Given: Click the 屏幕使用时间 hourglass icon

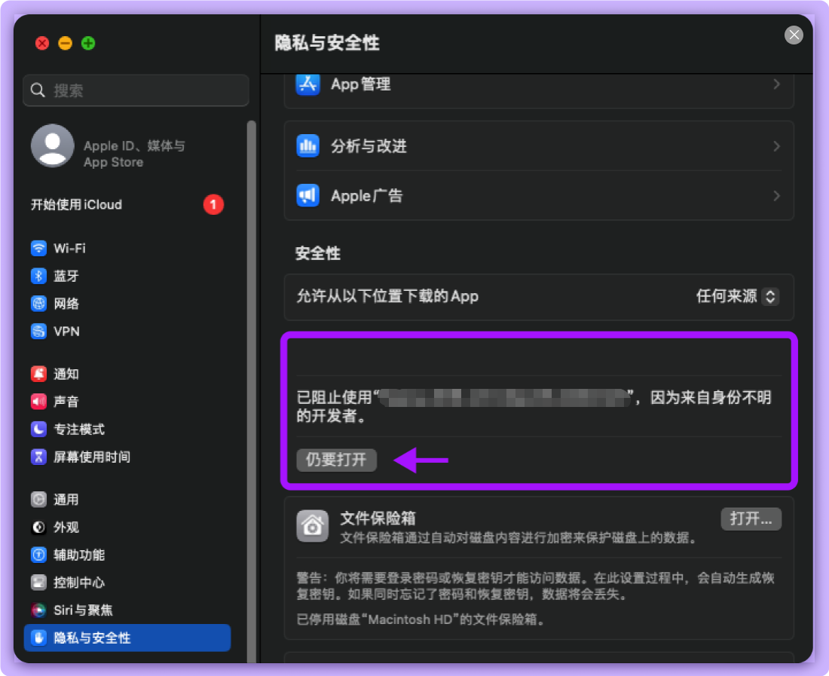Looking at the screenshot, I should pyautogui.click(x=38, y=457).
